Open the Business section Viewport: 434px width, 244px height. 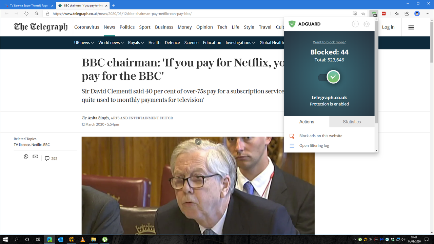(x=164, y=27)
